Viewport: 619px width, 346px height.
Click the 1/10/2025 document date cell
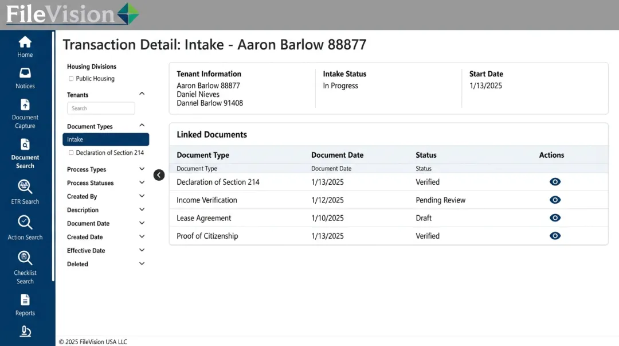coord(327,218)
